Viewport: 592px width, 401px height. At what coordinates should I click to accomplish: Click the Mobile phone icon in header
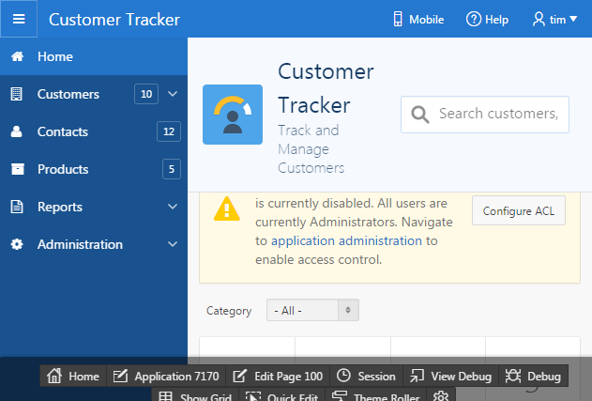[397, 19]
